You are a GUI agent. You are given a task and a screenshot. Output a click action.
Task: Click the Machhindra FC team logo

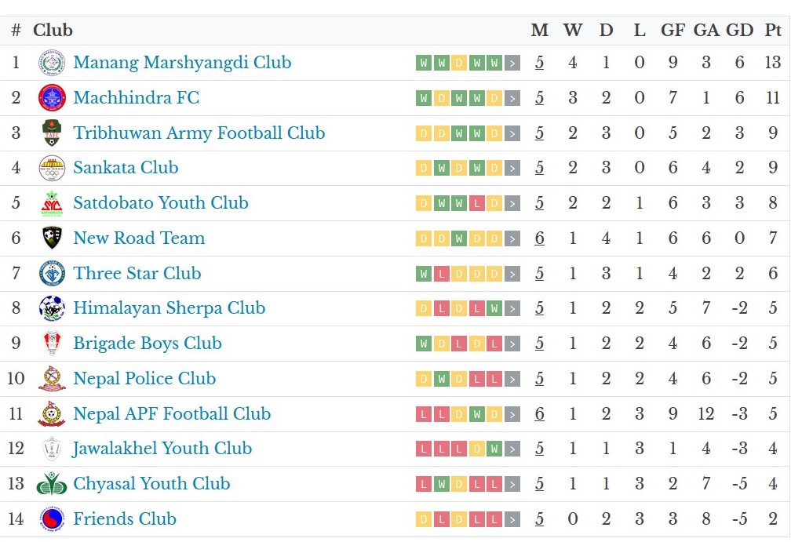click(52, 98)
